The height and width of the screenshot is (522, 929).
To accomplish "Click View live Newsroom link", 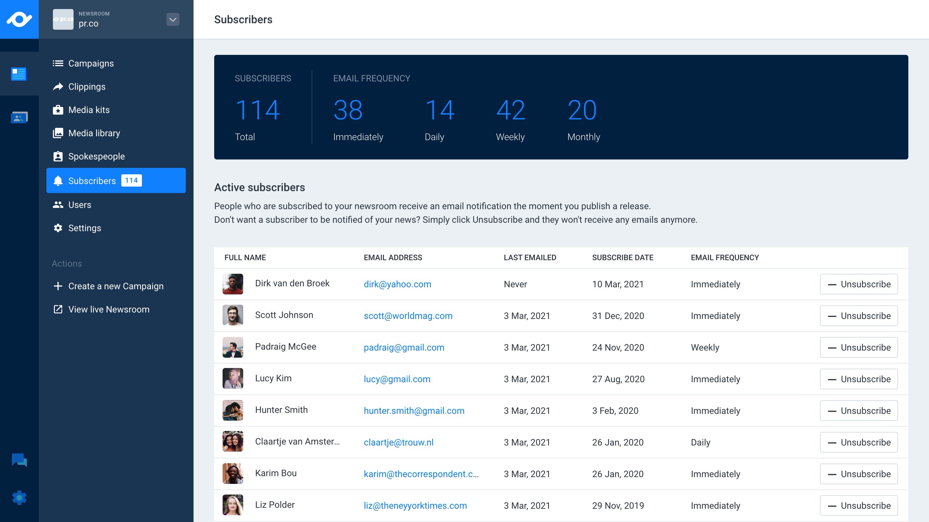I will coord(108,309).
